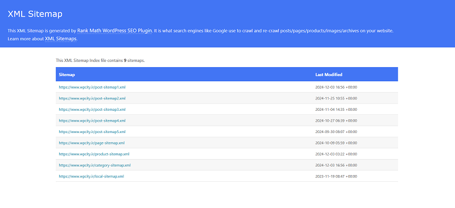
Task: Select date 2024-10-09 05:59 +00:00
Action: tap(336, 143)
